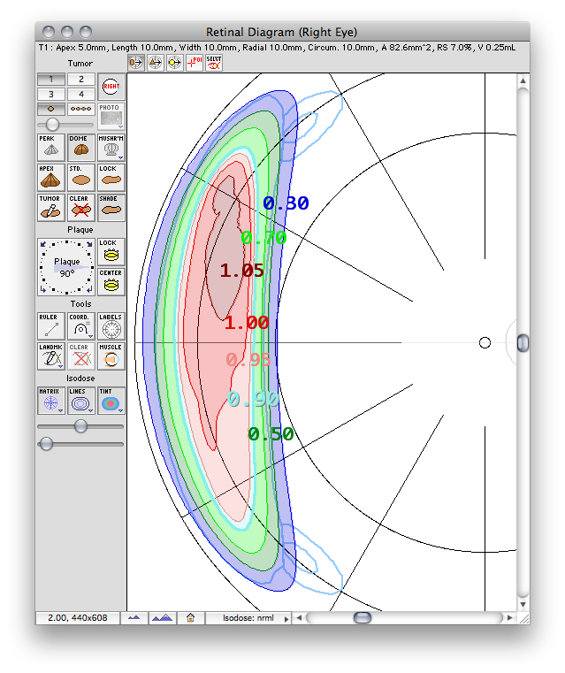
Task: Open the MUSHR'M tumor shape dropdown
Action: coord(111,147)
